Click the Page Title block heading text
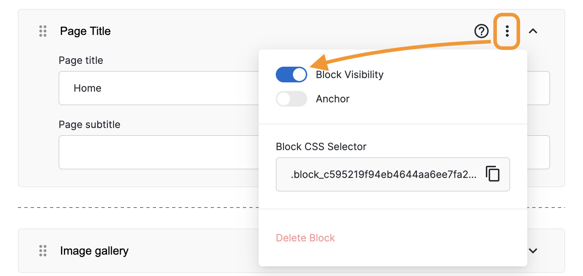 point(85,31)
